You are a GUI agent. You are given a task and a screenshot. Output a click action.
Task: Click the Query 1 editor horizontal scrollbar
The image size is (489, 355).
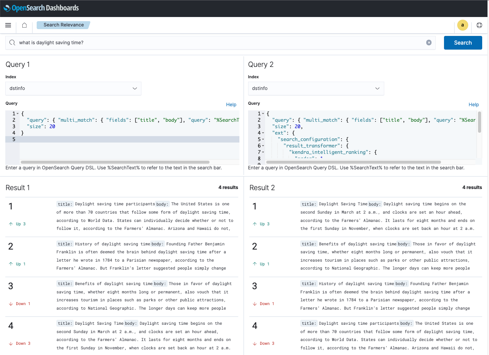click(115, 162)
